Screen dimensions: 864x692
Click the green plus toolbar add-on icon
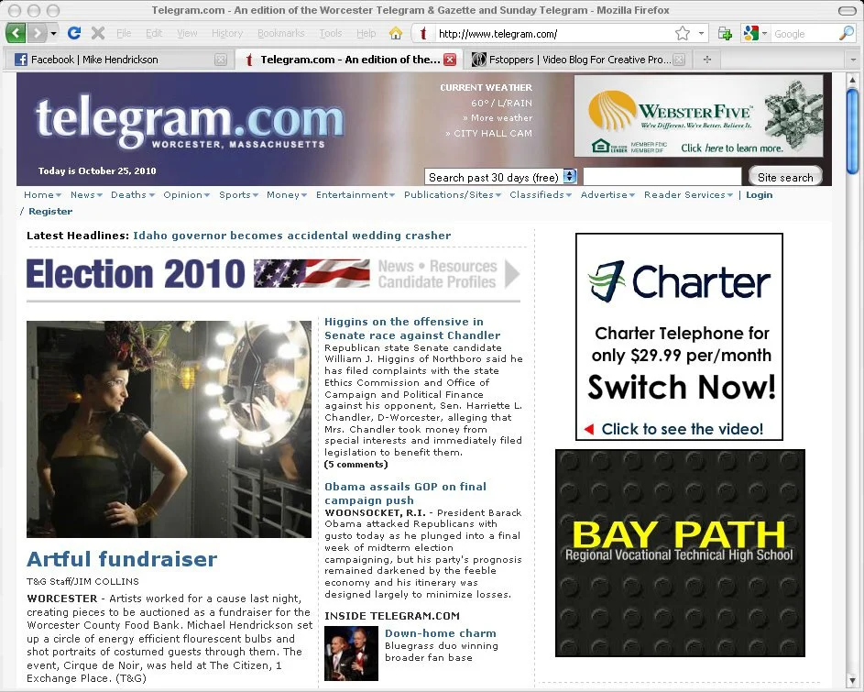point(725,34)
